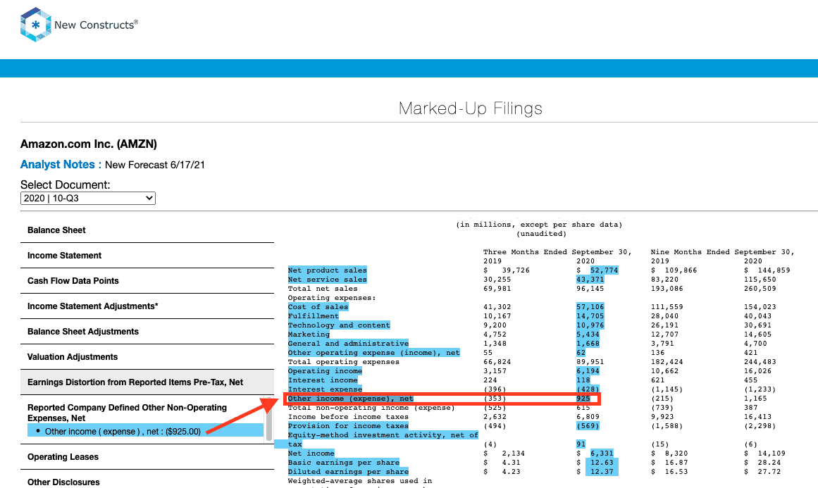Click the 'Net product sales' highlighted label
The image size is (818, 488).
(327, 270)
